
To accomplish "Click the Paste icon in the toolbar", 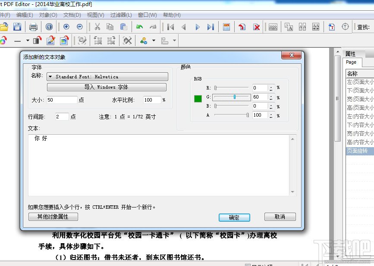I will point(124,27).
